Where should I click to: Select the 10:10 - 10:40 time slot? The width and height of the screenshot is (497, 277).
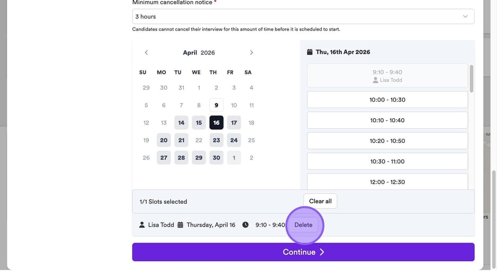(387, 120)
